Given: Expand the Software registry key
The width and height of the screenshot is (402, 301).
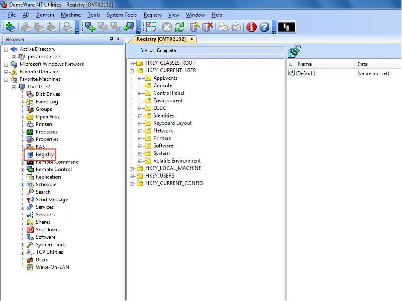Looking at the screenshot, I should coord(140,146).
